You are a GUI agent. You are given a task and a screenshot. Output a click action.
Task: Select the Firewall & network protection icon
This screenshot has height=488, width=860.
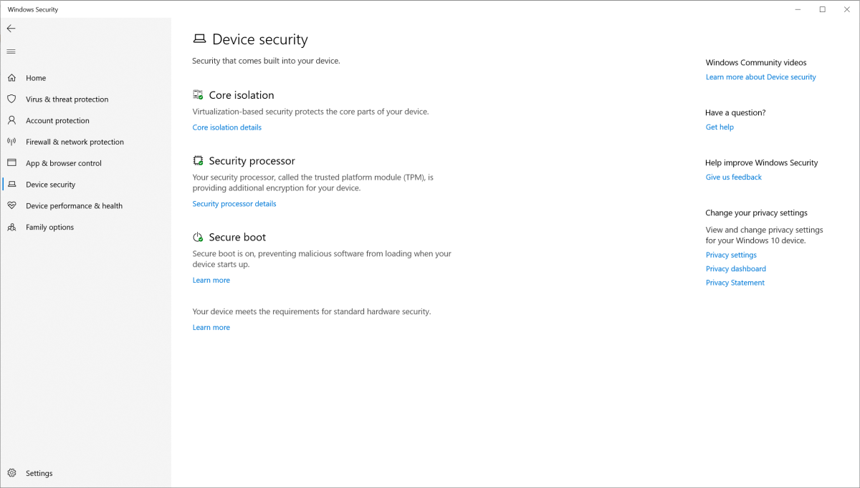[x=12, y=142]
